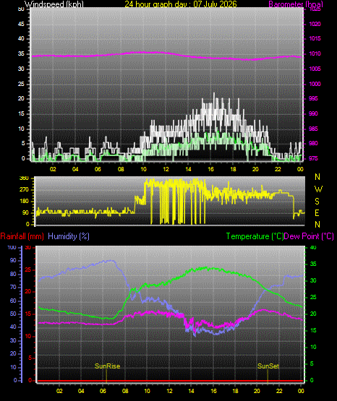Click the 980 value on the barometer axis

tap(313, 143)
